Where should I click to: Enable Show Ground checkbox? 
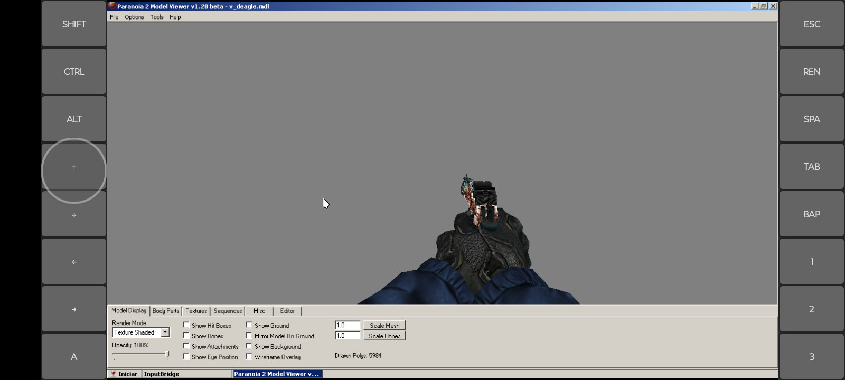249,325
